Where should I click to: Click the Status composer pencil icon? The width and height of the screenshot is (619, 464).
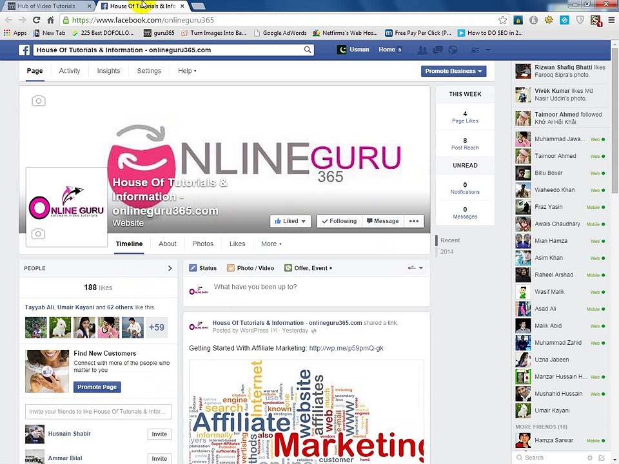[193, 268]
